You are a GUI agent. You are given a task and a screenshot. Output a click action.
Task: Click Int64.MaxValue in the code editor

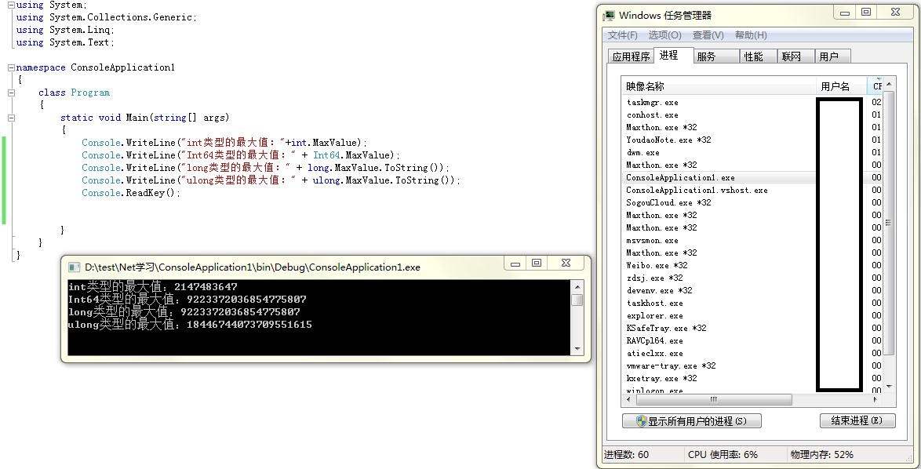[x=351, y=155]
